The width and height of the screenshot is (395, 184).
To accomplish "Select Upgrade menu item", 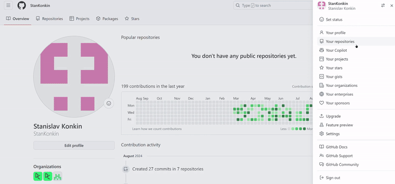I will click(x=355, y=116).
